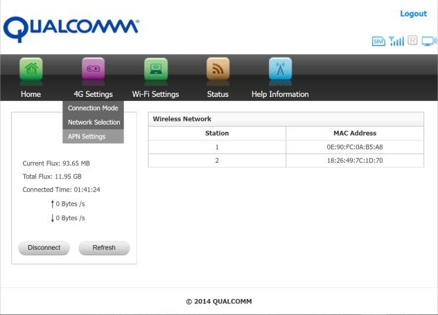Click the blue Help Information tower icon
438x315 pixels.
pos(280,69)
